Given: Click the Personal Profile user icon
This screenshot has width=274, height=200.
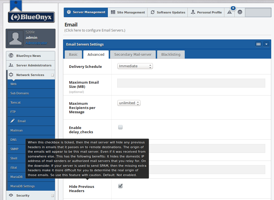Looking at the screenshot, I should click(x=193, y=12).
